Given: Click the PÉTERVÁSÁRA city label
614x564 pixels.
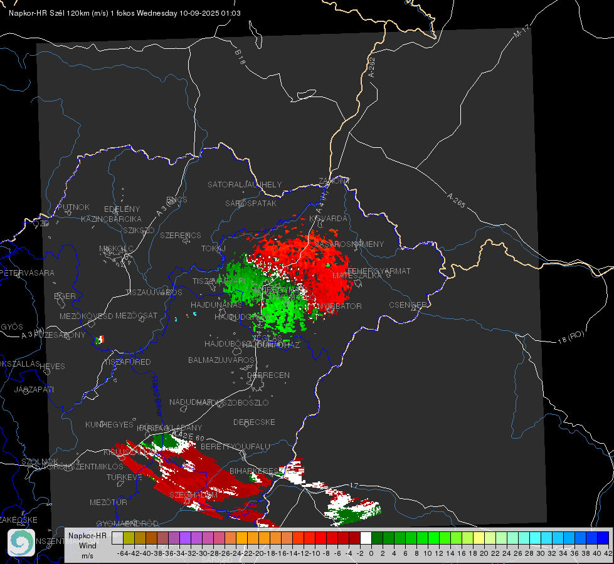Looking at the screenshot, I should pyautogui.click(x=26, y=273).
